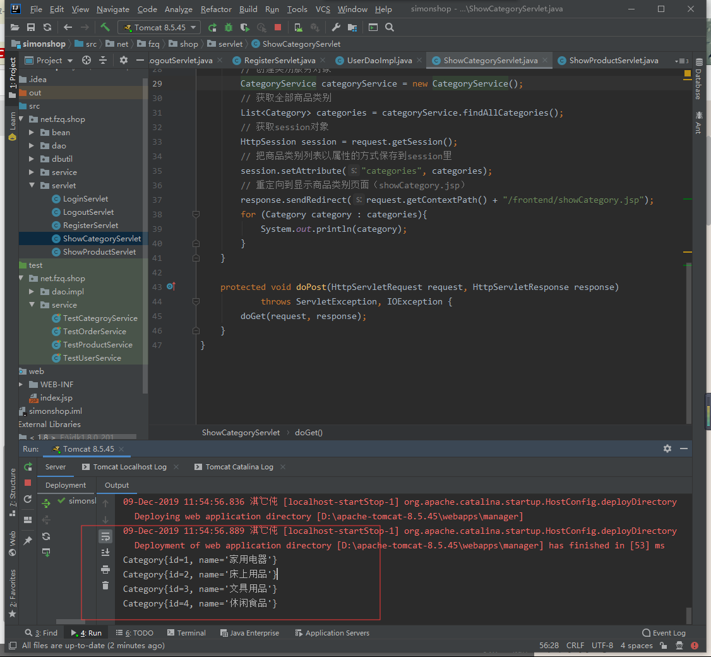
Task: Click the green Build hammer icon
Action: [105, 28]
